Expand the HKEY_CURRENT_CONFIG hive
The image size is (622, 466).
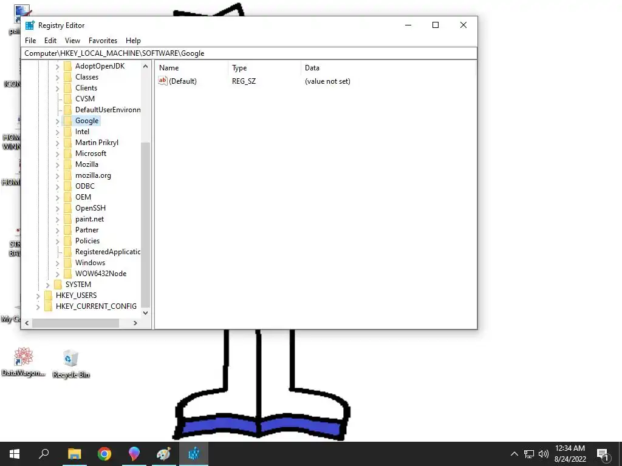(38, 306)
